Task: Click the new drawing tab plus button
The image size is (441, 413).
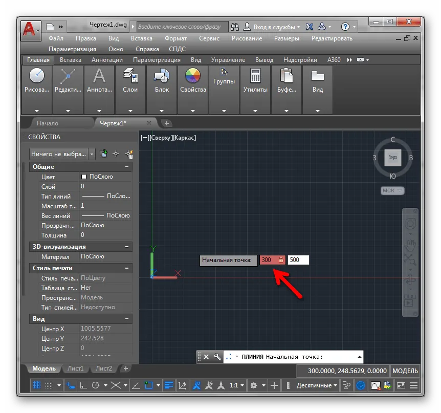Action: 166,123
